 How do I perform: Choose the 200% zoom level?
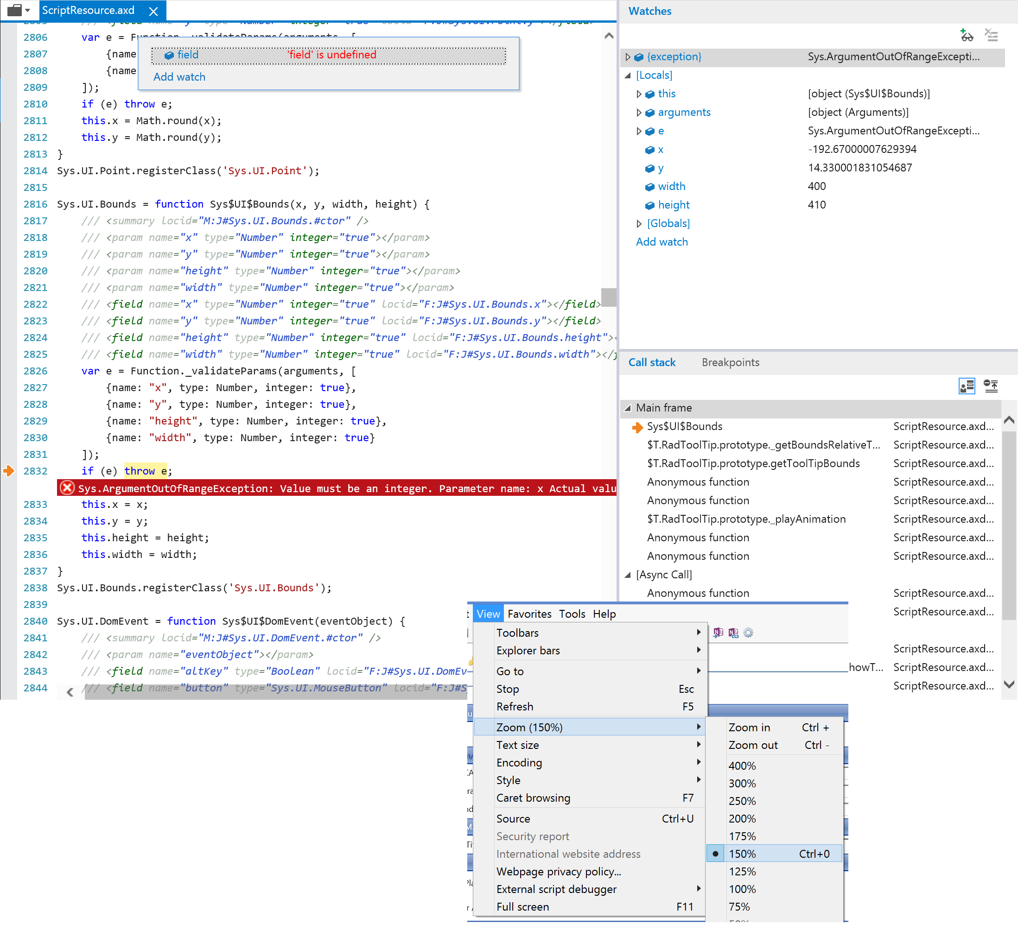point(742,818)
